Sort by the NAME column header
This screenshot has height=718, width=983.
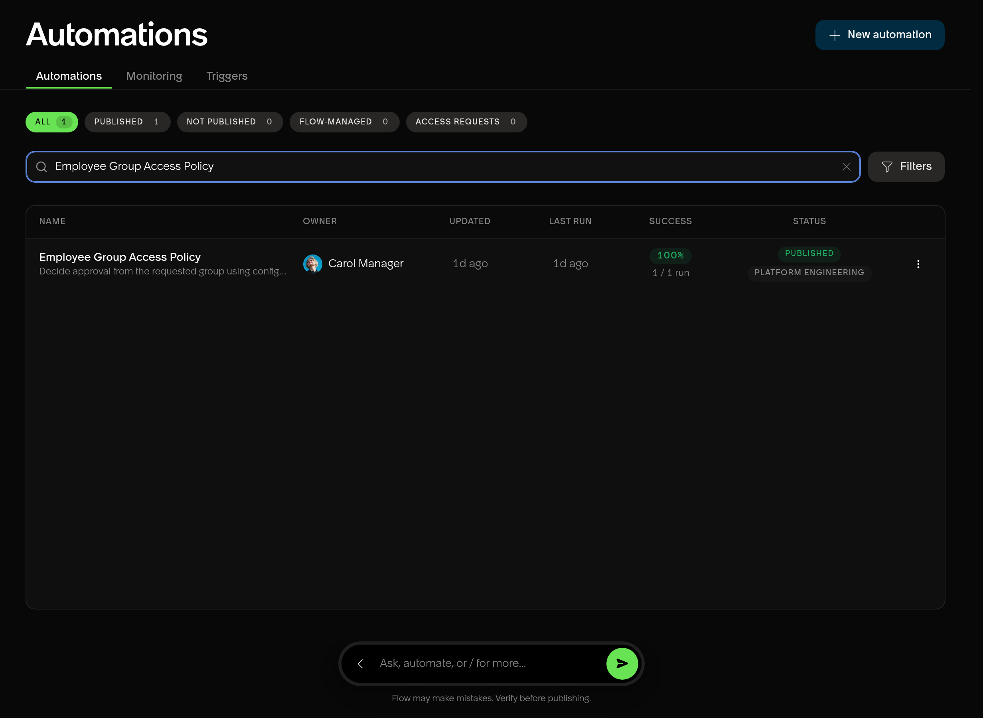point(52,221)
